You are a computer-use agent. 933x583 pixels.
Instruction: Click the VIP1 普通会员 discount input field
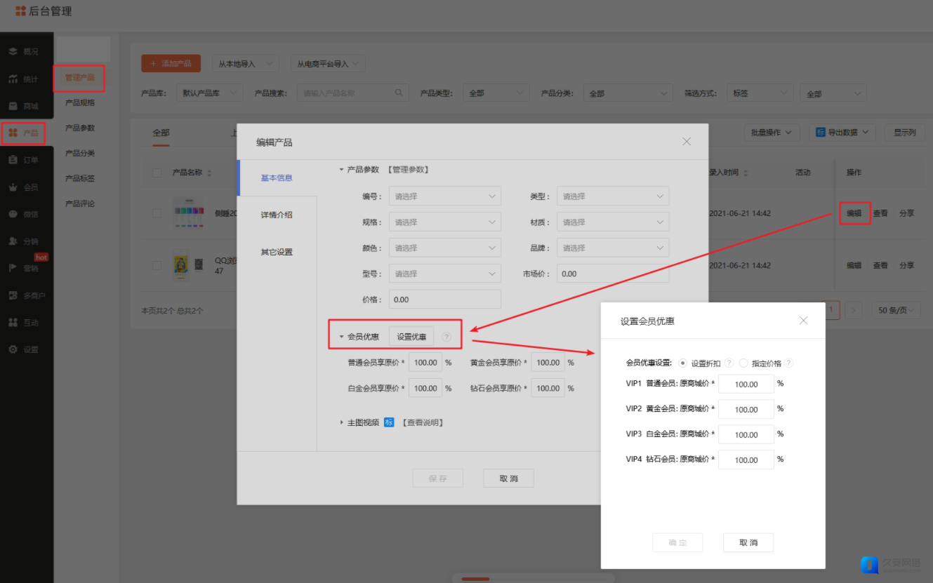746,384
